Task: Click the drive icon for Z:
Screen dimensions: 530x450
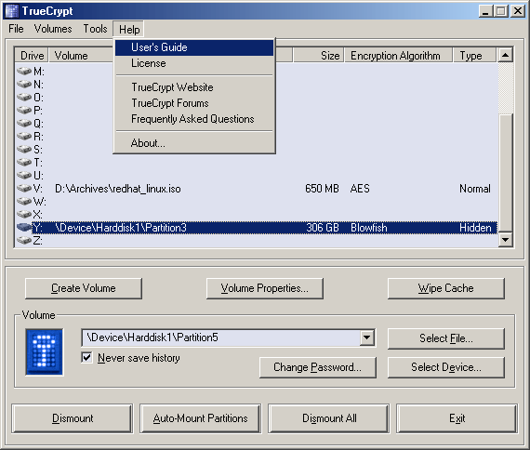Action: [x=24, y=240]
